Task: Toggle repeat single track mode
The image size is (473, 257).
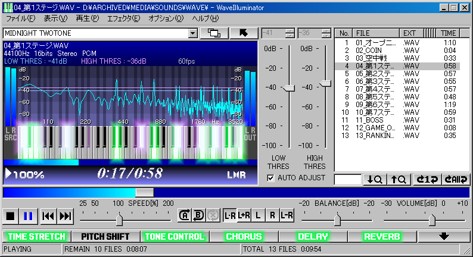Action: point(424,179)
